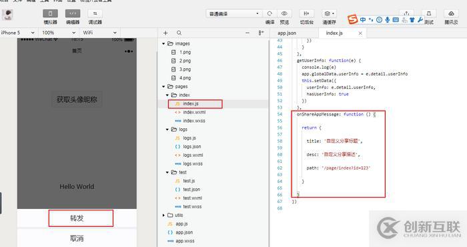The image size is (467, 247).
Task: Toggle the 模拟器 simulator panel button
Action: 50,14
